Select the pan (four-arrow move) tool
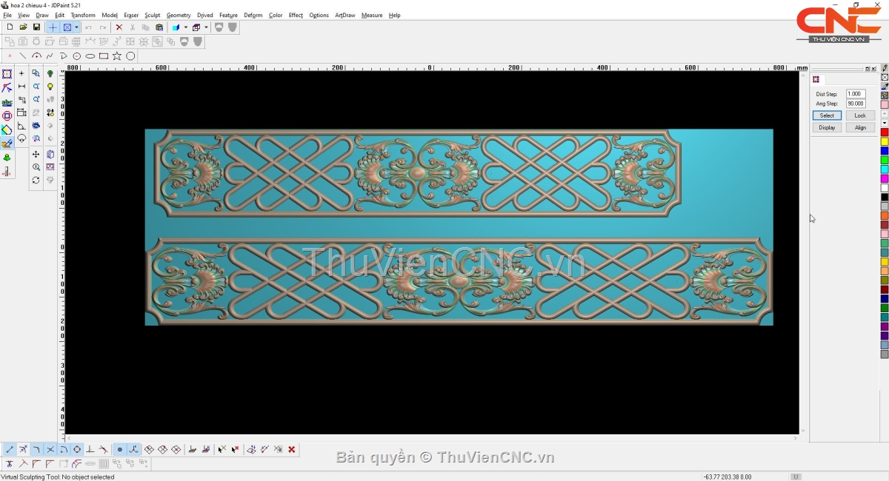This screenshot has height=481, width=889. pos(36,154)
